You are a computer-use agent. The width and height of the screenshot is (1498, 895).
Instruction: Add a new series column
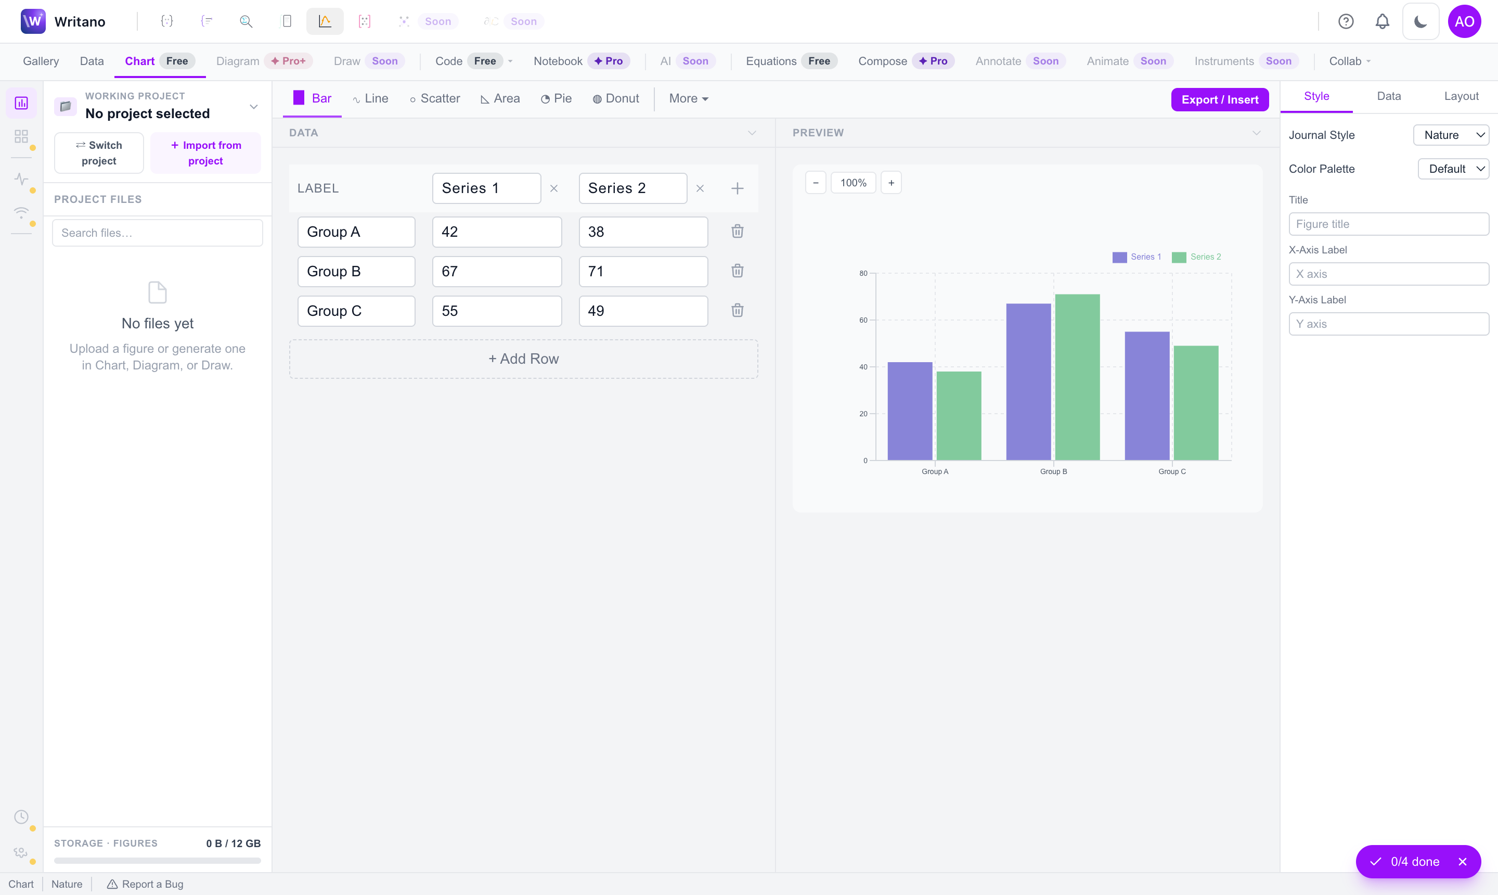(x=737, y=188)
